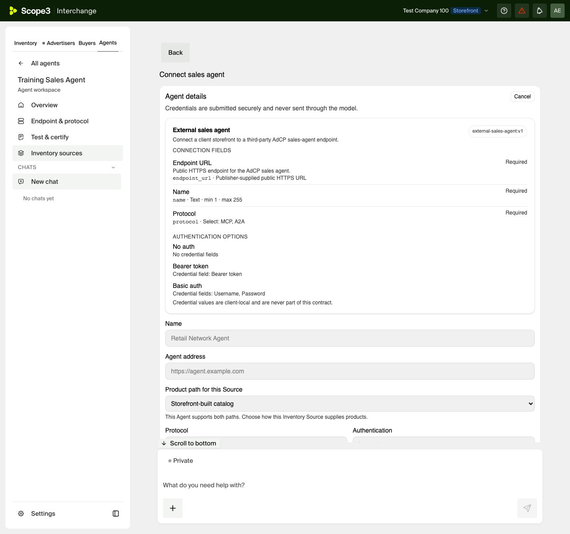Click the Training Sales Agent title
This screenshot has width=570, height=534.
point(52,80)
